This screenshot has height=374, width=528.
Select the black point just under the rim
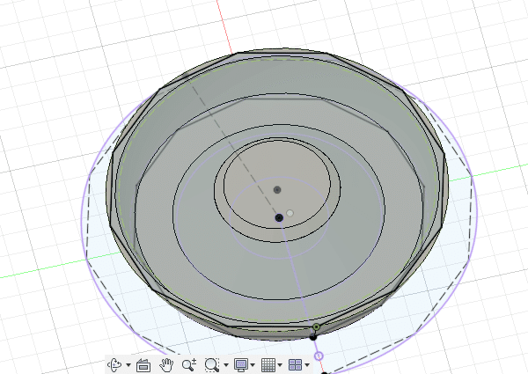tap(313, 337)
